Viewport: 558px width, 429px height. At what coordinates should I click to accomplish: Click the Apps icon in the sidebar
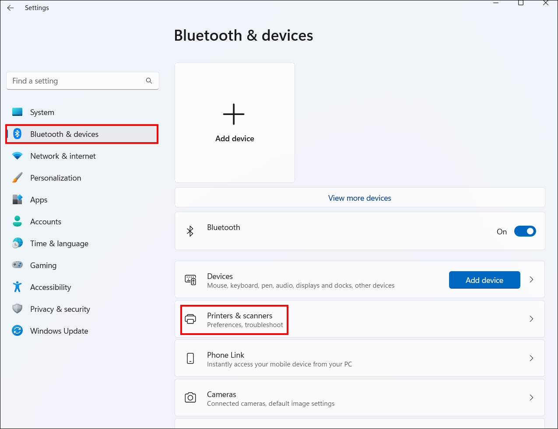(x=18, y=200)
